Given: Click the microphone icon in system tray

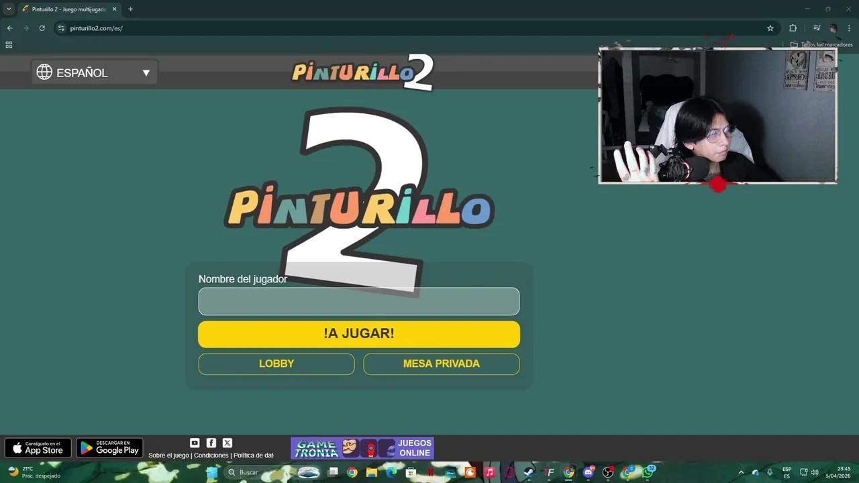Looking at the screenshot, I should tap(770, 472).
